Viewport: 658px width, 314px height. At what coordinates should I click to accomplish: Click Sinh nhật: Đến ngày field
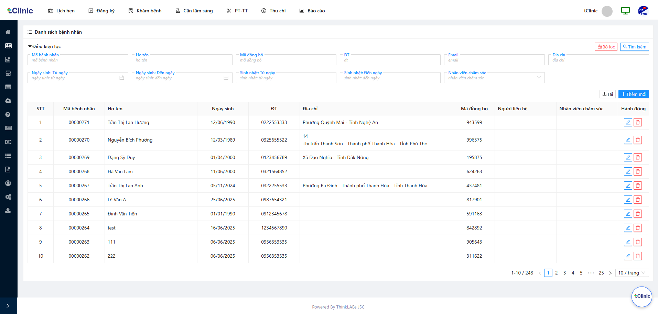[x=390, y=78]
